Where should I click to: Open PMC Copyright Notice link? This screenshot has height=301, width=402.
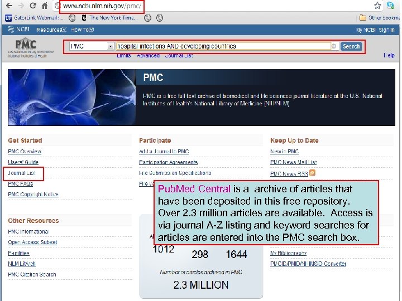(33, 195)
